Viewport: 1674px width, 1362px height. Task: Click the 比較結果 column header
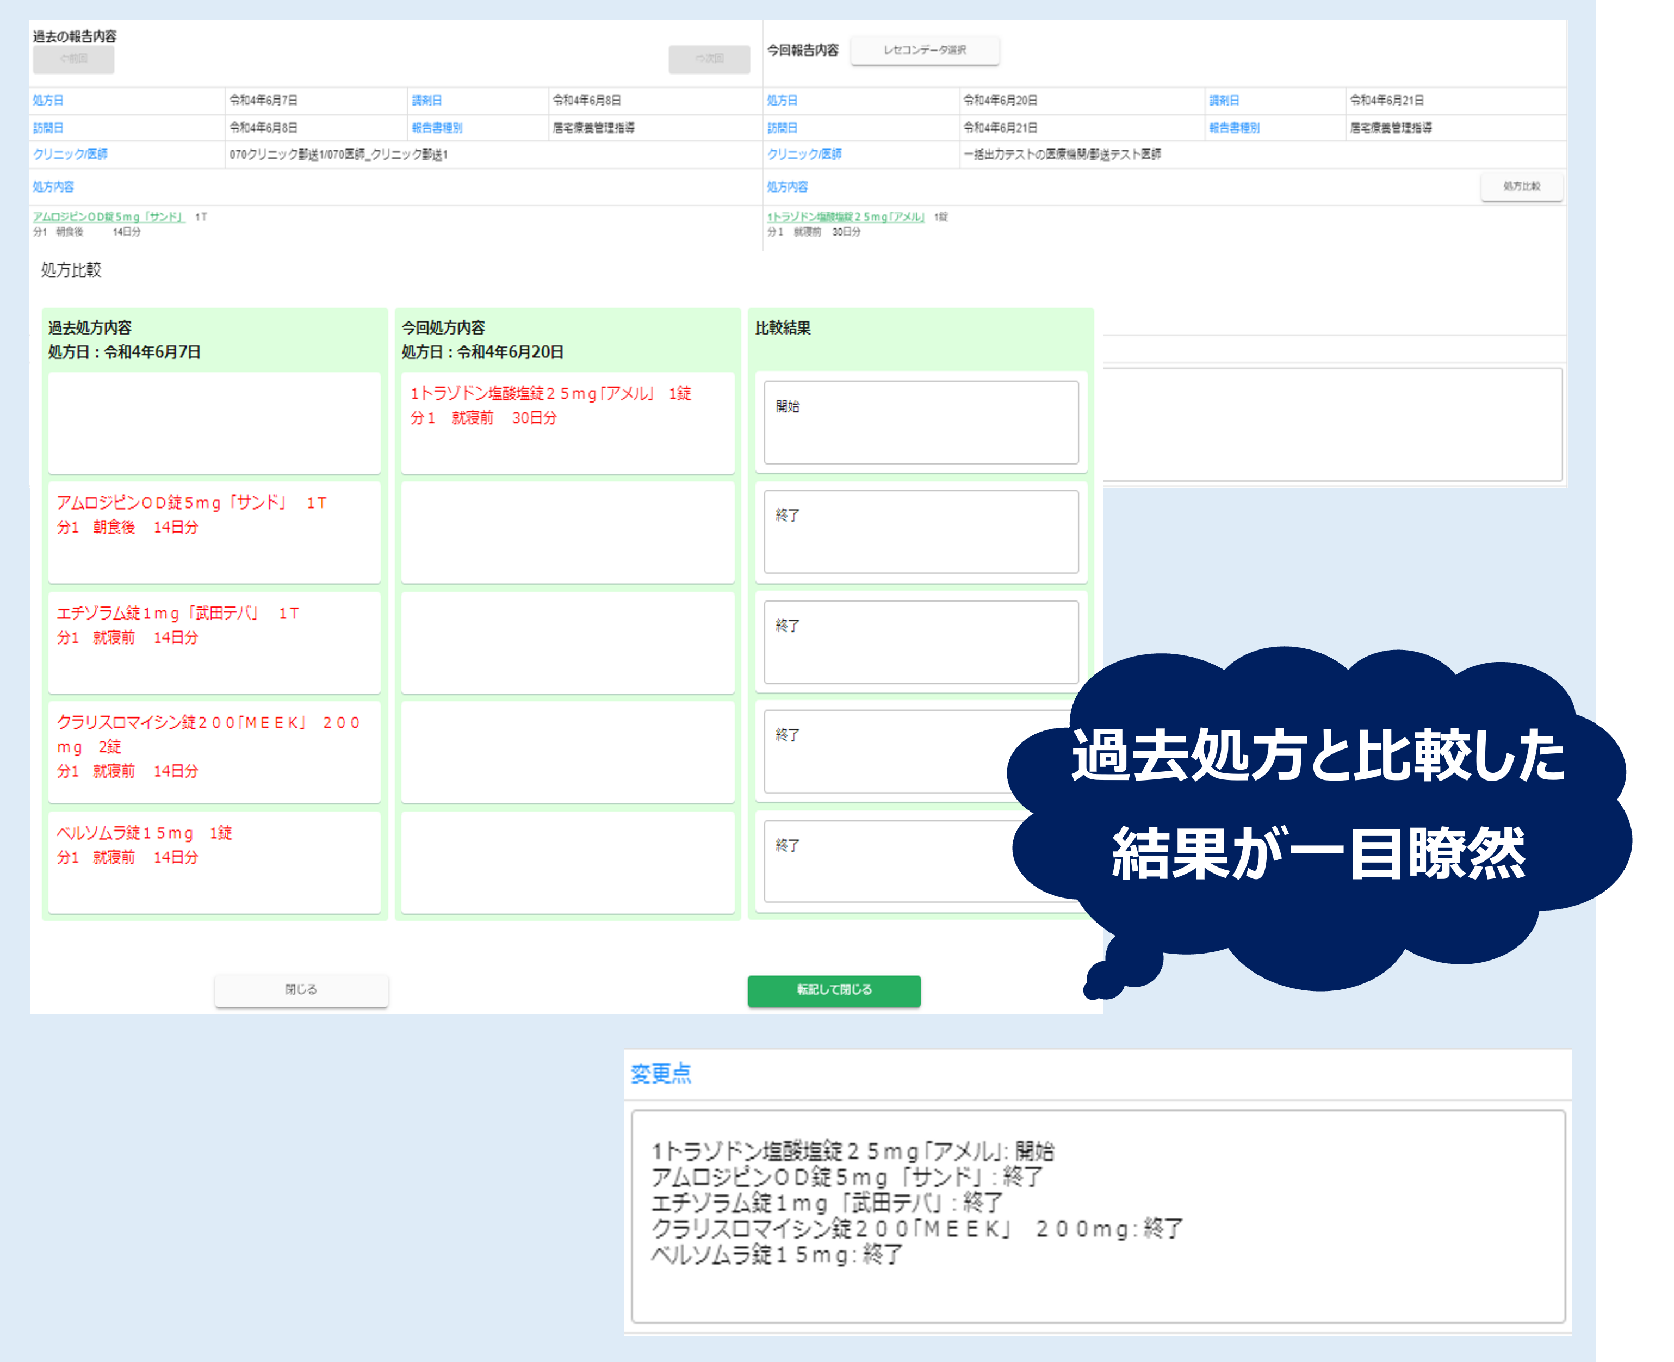(x=783, y=328)
